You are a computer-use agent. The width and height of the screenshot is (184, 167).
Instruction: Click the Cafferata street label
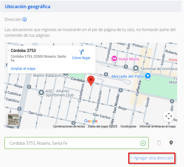(x=138, y=88)
